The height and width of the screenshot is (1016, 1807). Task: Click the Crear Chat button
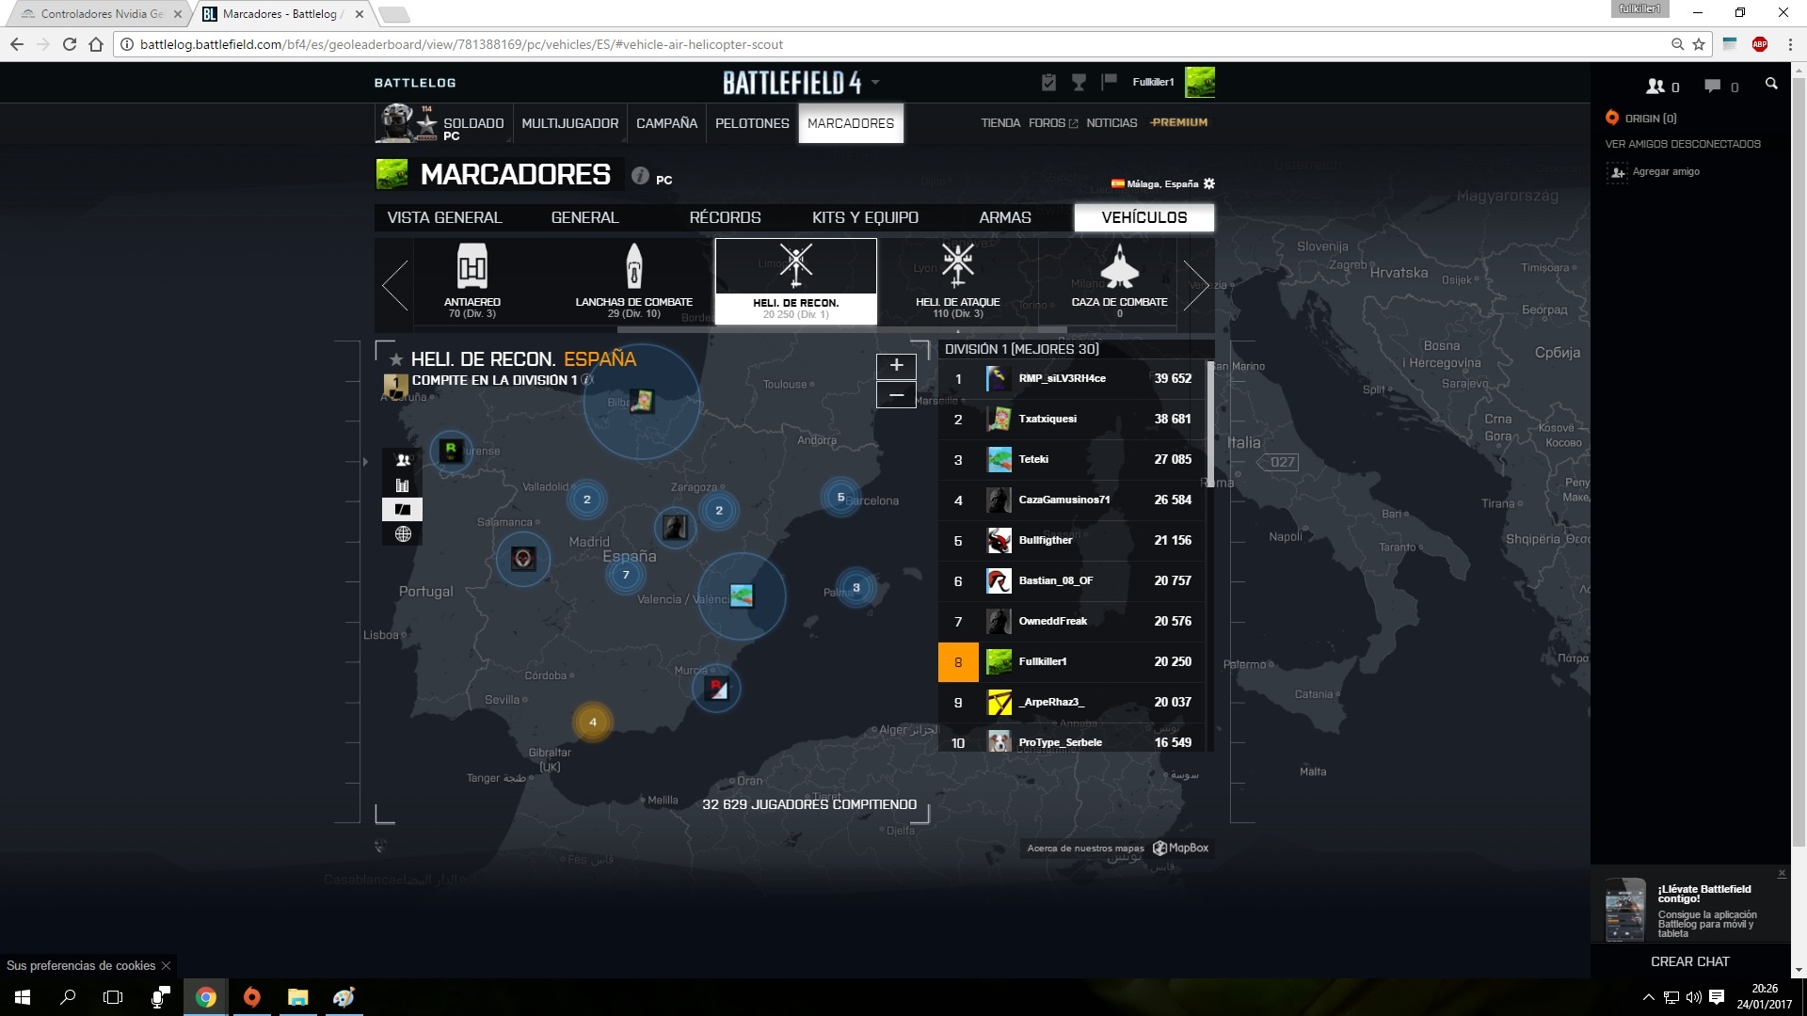(x=1689, y=961)
